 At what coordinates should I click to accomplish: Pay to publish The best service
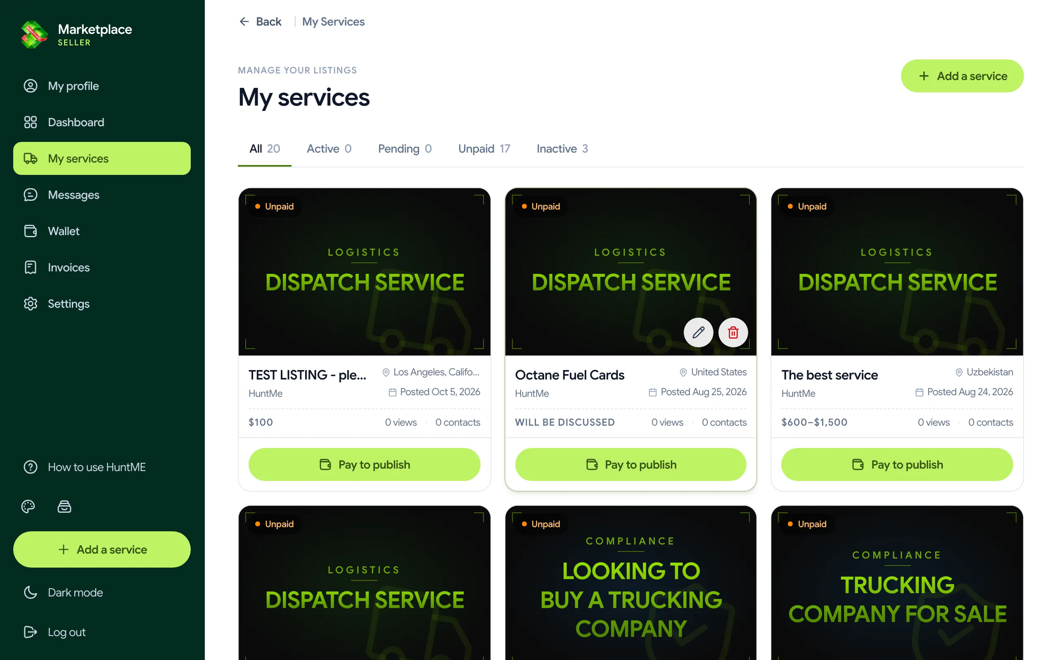coord(897,464)
